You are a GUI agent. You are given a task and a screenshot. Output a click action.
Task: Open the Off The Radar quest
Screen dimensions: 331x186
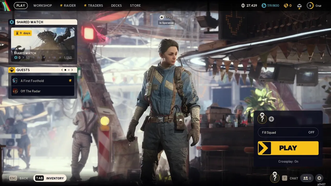click(43, 91)
